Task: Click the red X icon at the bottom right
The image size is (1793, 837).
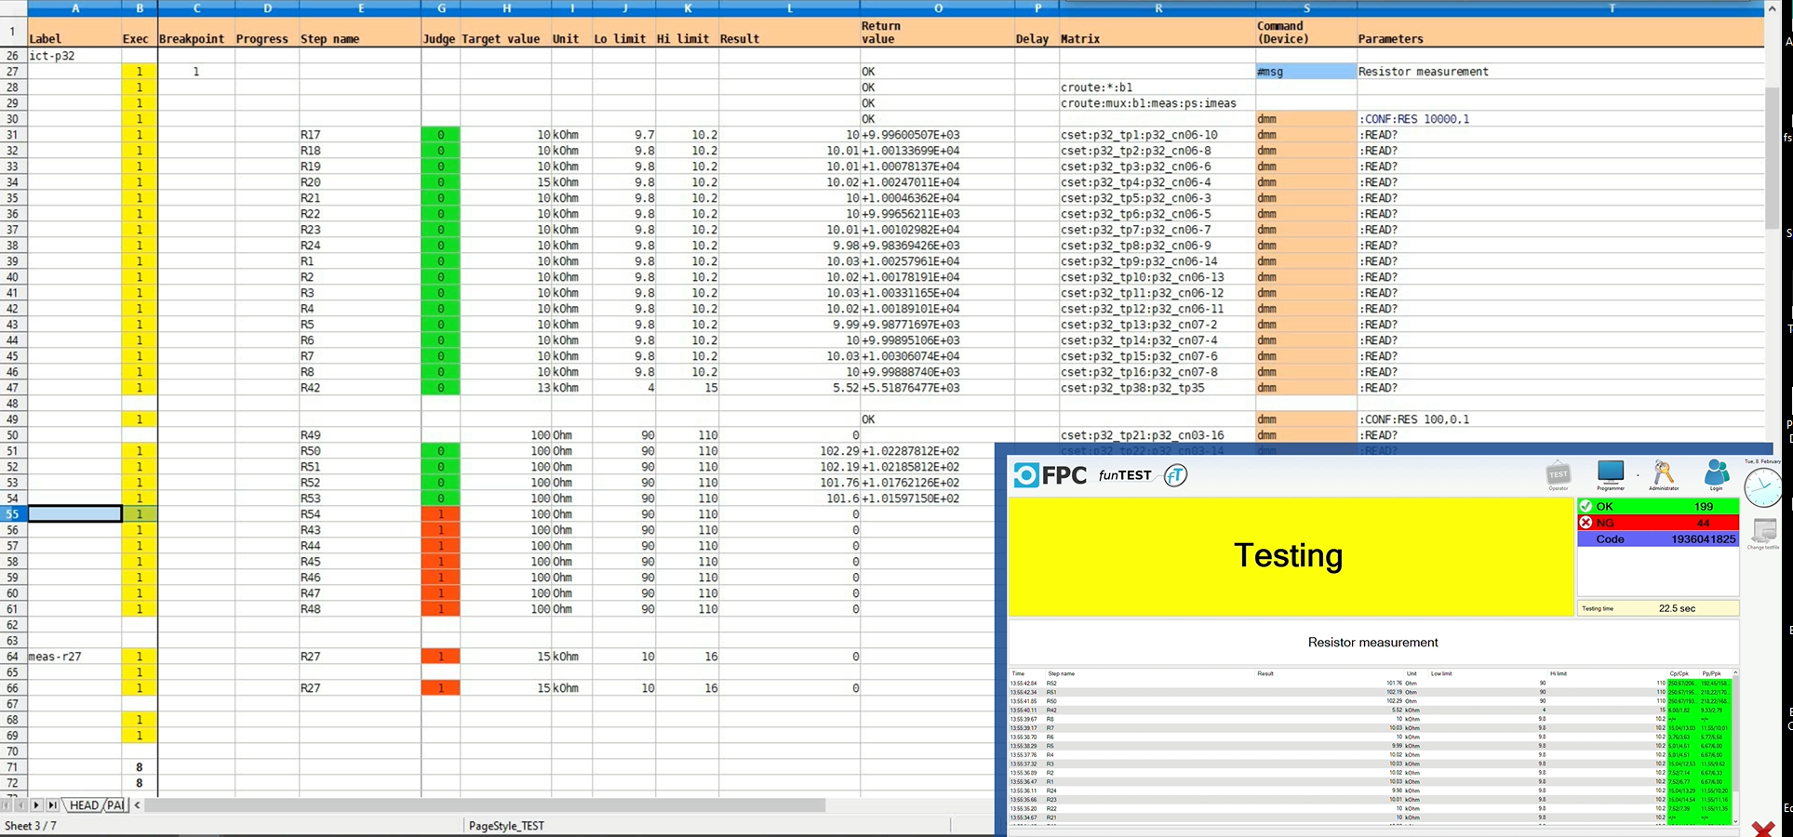Action: 1762,829
